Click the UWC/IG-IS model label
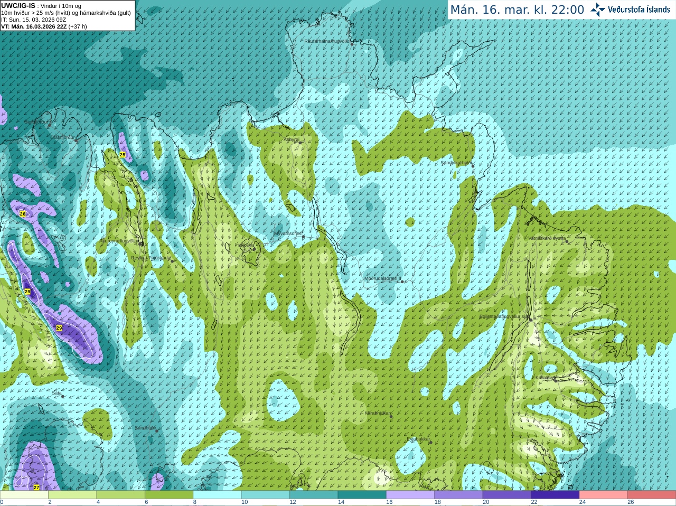 18,6
